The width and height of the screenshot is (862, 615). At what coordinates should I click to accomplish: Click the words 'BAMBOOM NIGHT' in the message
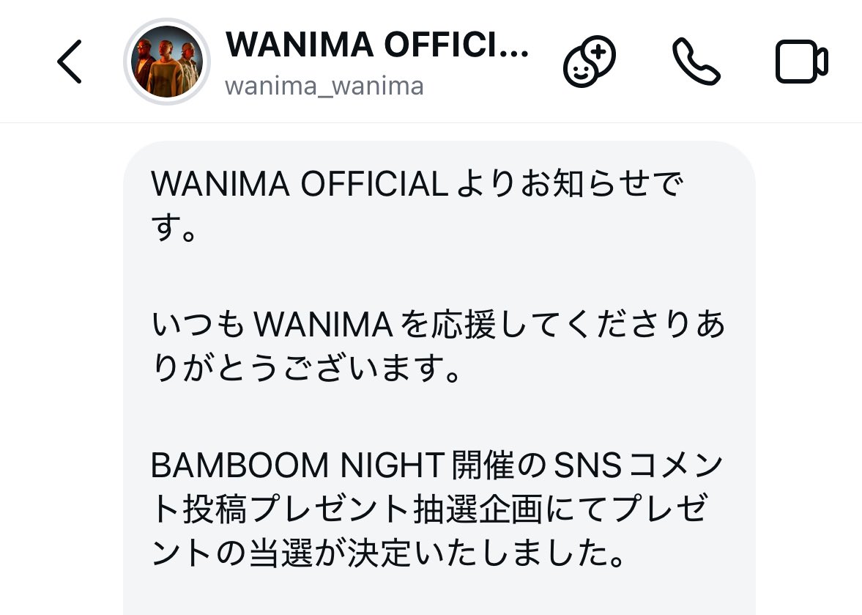pyautogui.click(x=297, y=465)
